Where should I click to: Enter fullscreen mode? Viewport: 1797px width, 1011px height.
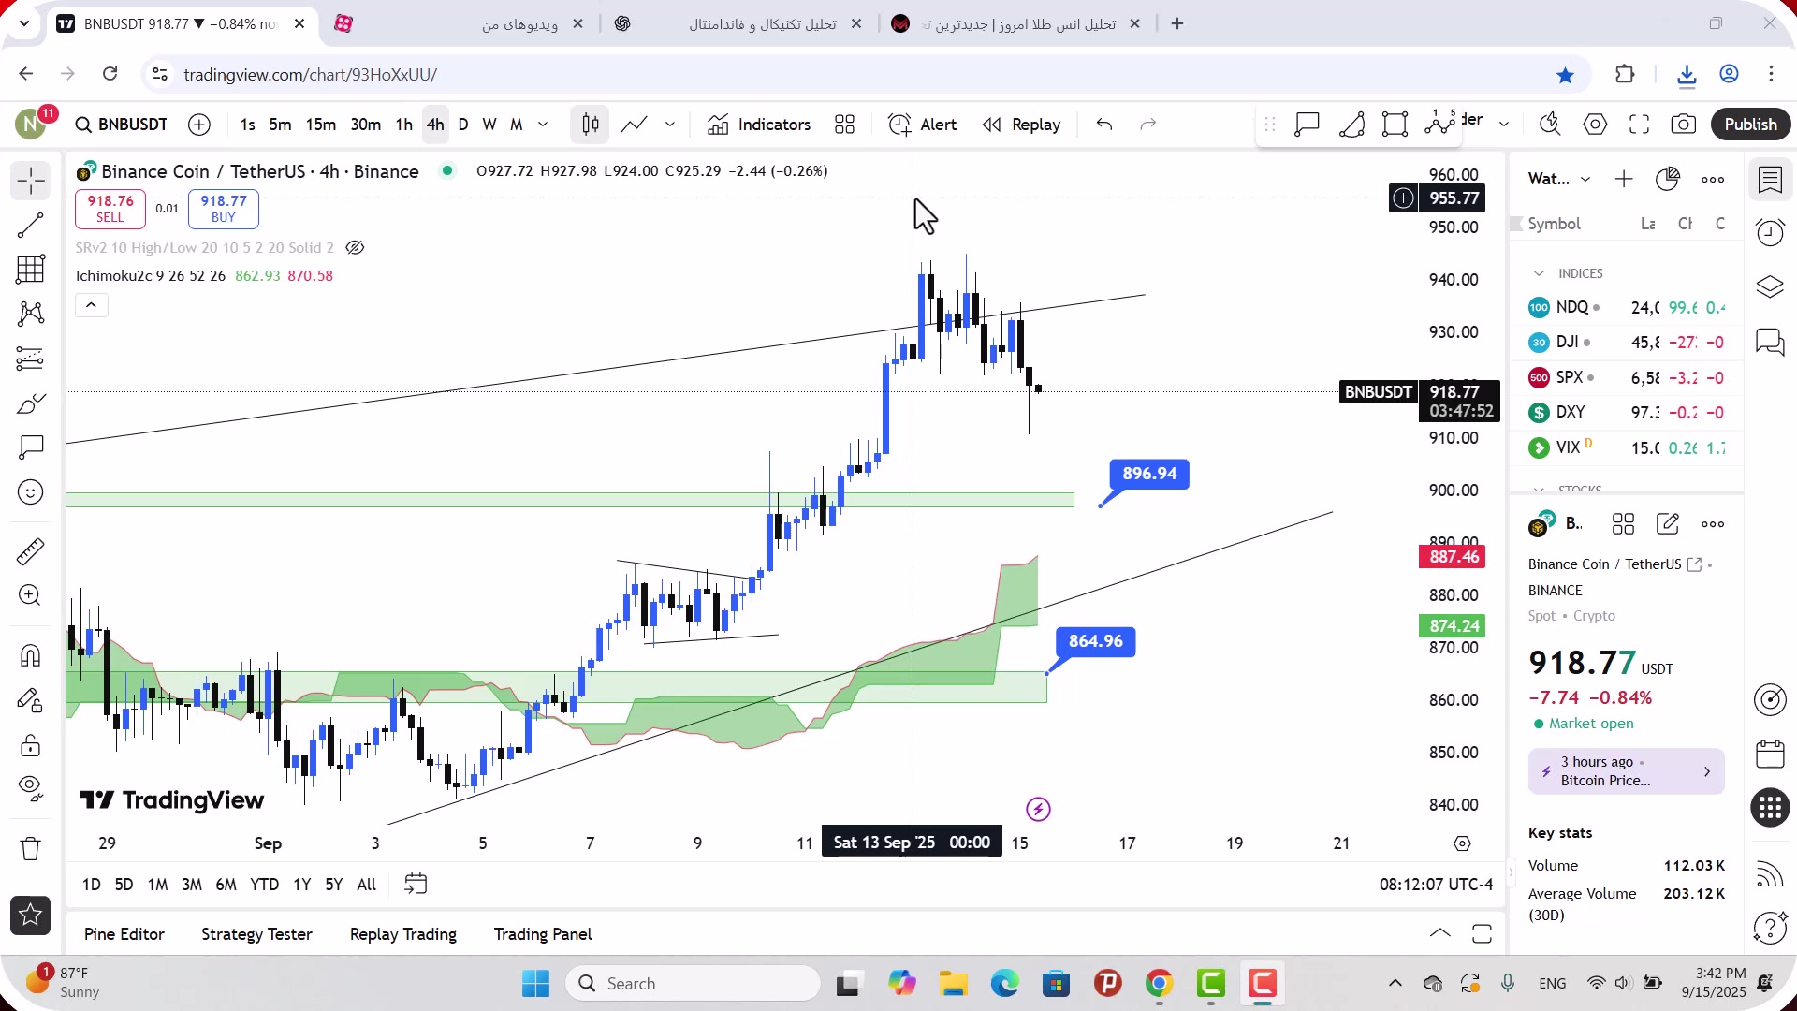[1640, 125]
